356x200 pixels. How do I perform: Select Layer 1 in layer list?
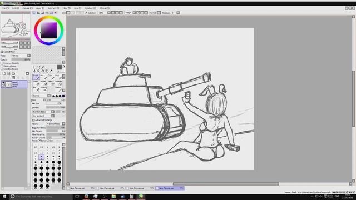(14, 84)
